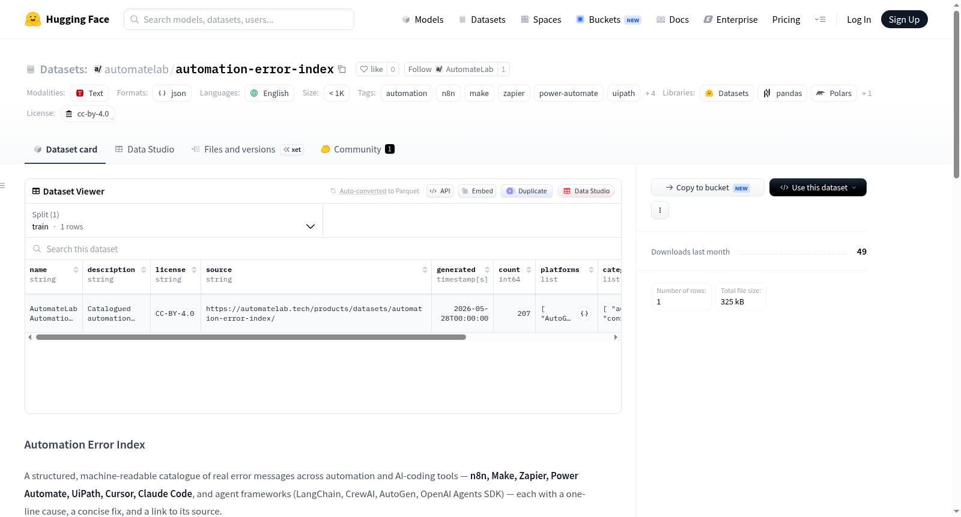Click the Text modality tag
Screen dimensions: 961x517
[x=89, y=93]
